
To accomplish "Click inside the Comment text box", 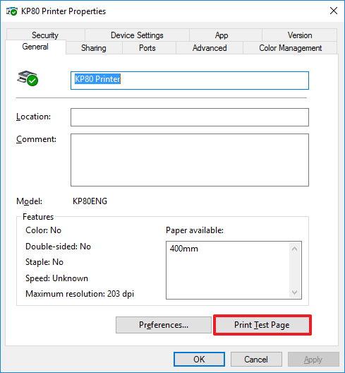I will tap(190, 160).
